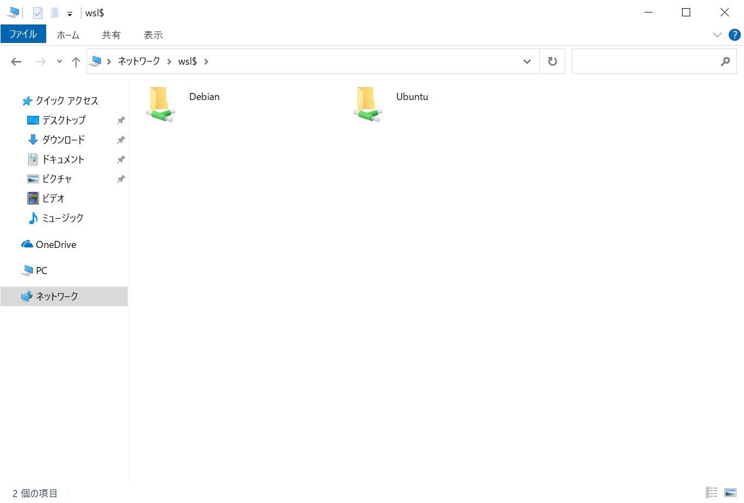Select ネットワーク in navigation pane

(x=64, y=296)
